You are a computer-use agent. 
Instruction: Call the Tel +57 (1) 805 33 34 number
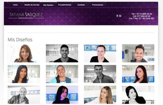pos(142,14)
